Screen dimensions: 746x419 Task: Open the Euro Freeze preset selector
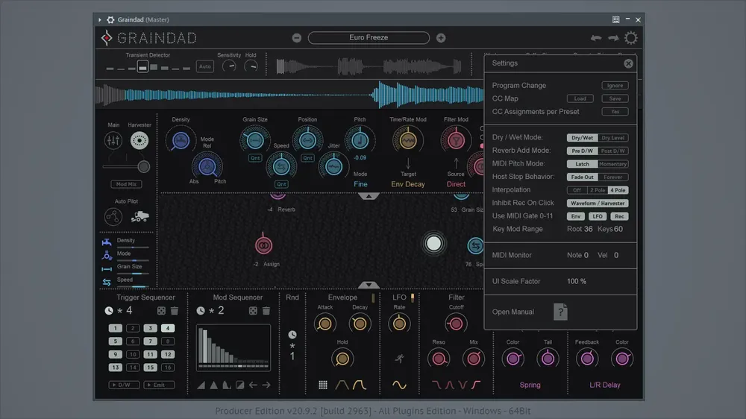[x=369, y=37]
